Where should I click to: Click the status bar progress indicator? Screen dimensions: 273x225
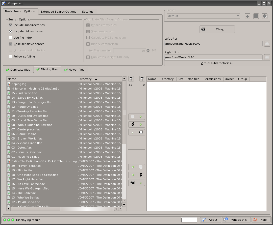(x=189, y=220)
